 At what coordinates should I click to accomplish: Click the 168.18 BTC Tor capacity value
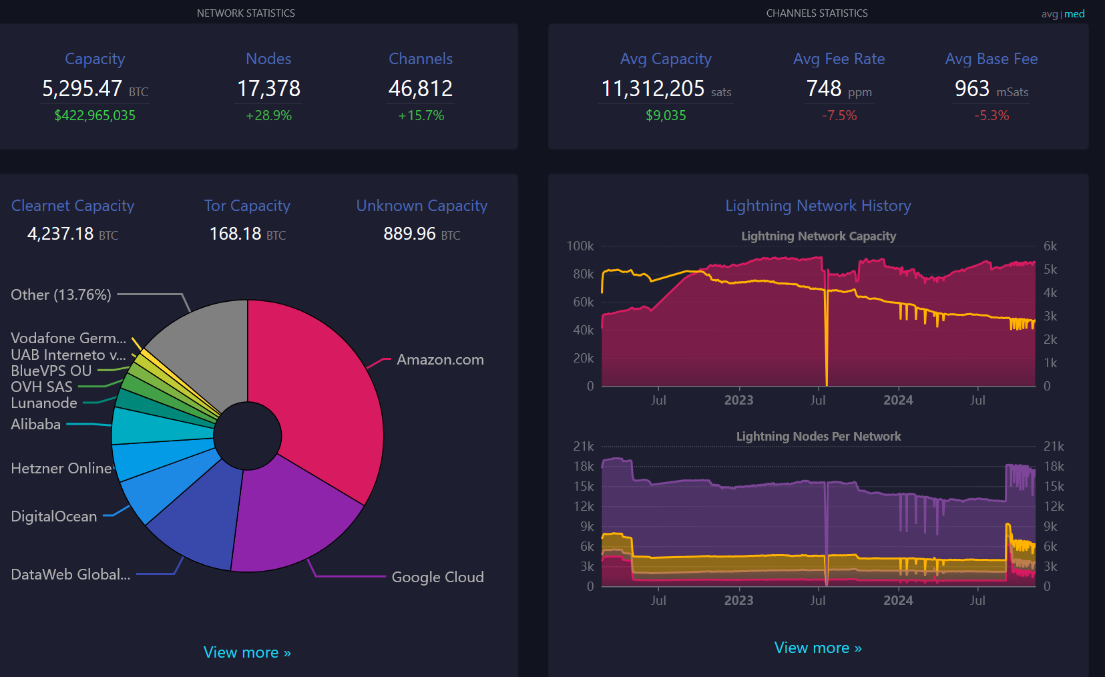pos(247,234)
